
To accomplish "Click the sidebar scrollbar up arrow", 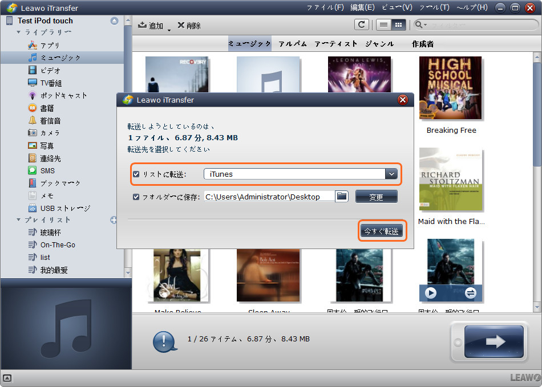I will 128,21.
